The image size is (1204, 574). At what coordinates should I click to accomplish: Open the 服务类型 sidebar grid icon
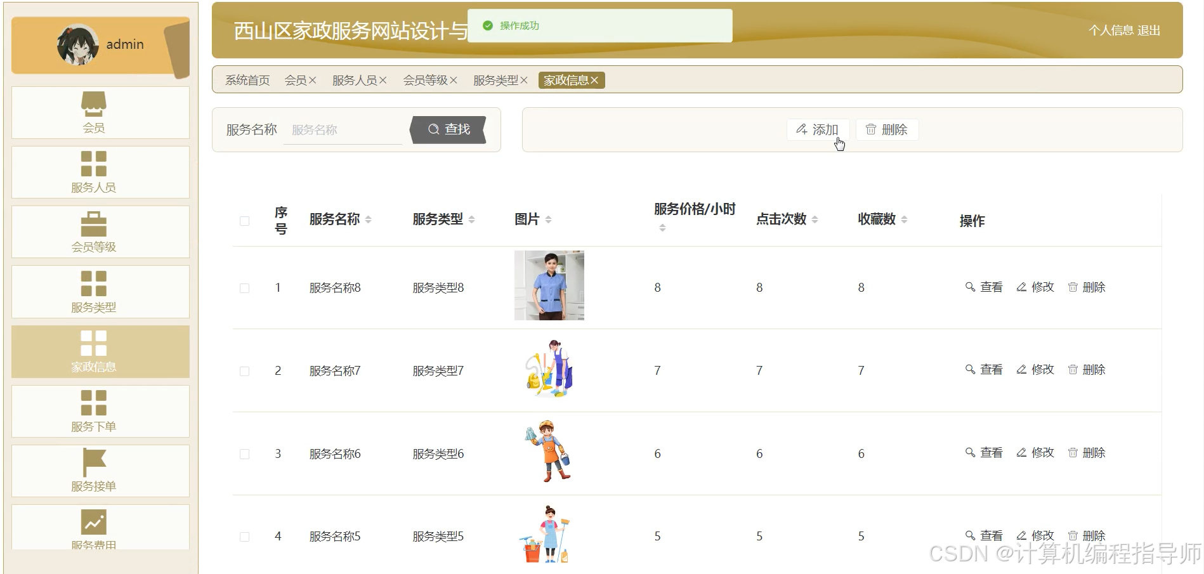94,284
